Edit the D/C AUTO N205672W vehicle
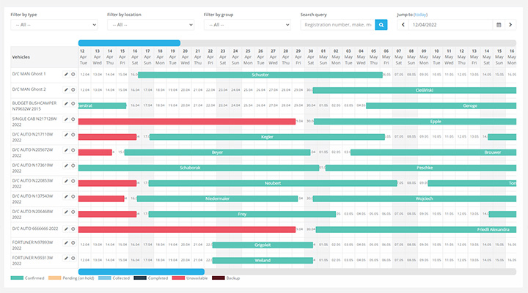 (x=66, y=150)
